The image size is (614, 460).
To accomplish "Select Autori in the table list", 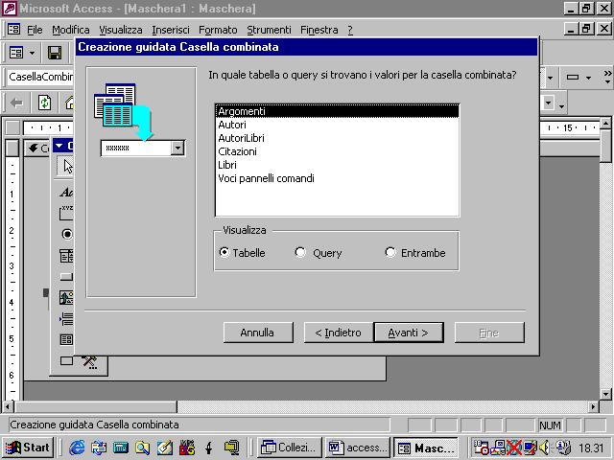I will click(337, 125).
